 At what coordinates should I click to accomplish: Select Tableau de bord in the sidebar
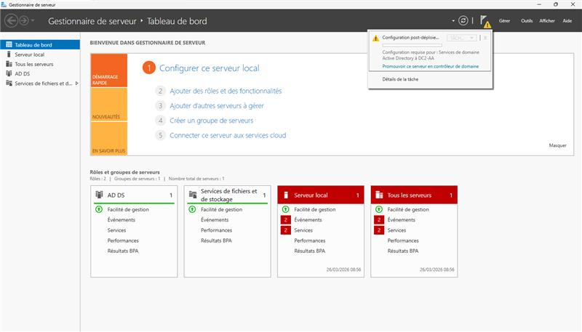coord(40,45)
